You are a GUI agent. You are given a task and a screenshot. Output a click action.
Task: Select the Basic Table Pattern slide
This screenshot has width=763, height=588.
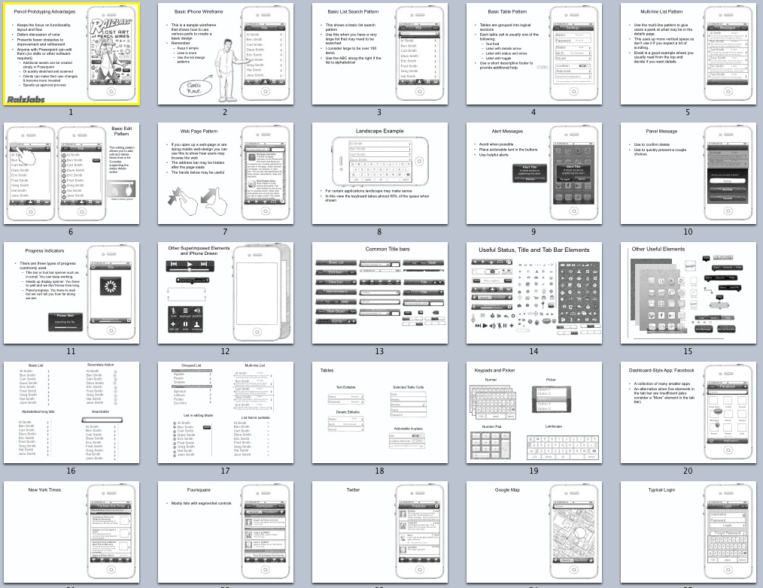[534, 53]
